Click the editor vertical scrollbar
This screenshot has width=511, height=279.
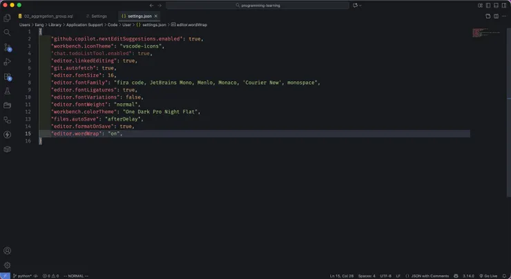coord(509,112)
